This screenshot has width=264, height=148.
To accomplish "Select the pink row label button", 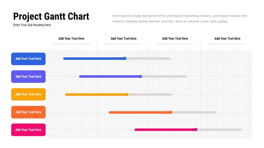I will click(28, 130).
